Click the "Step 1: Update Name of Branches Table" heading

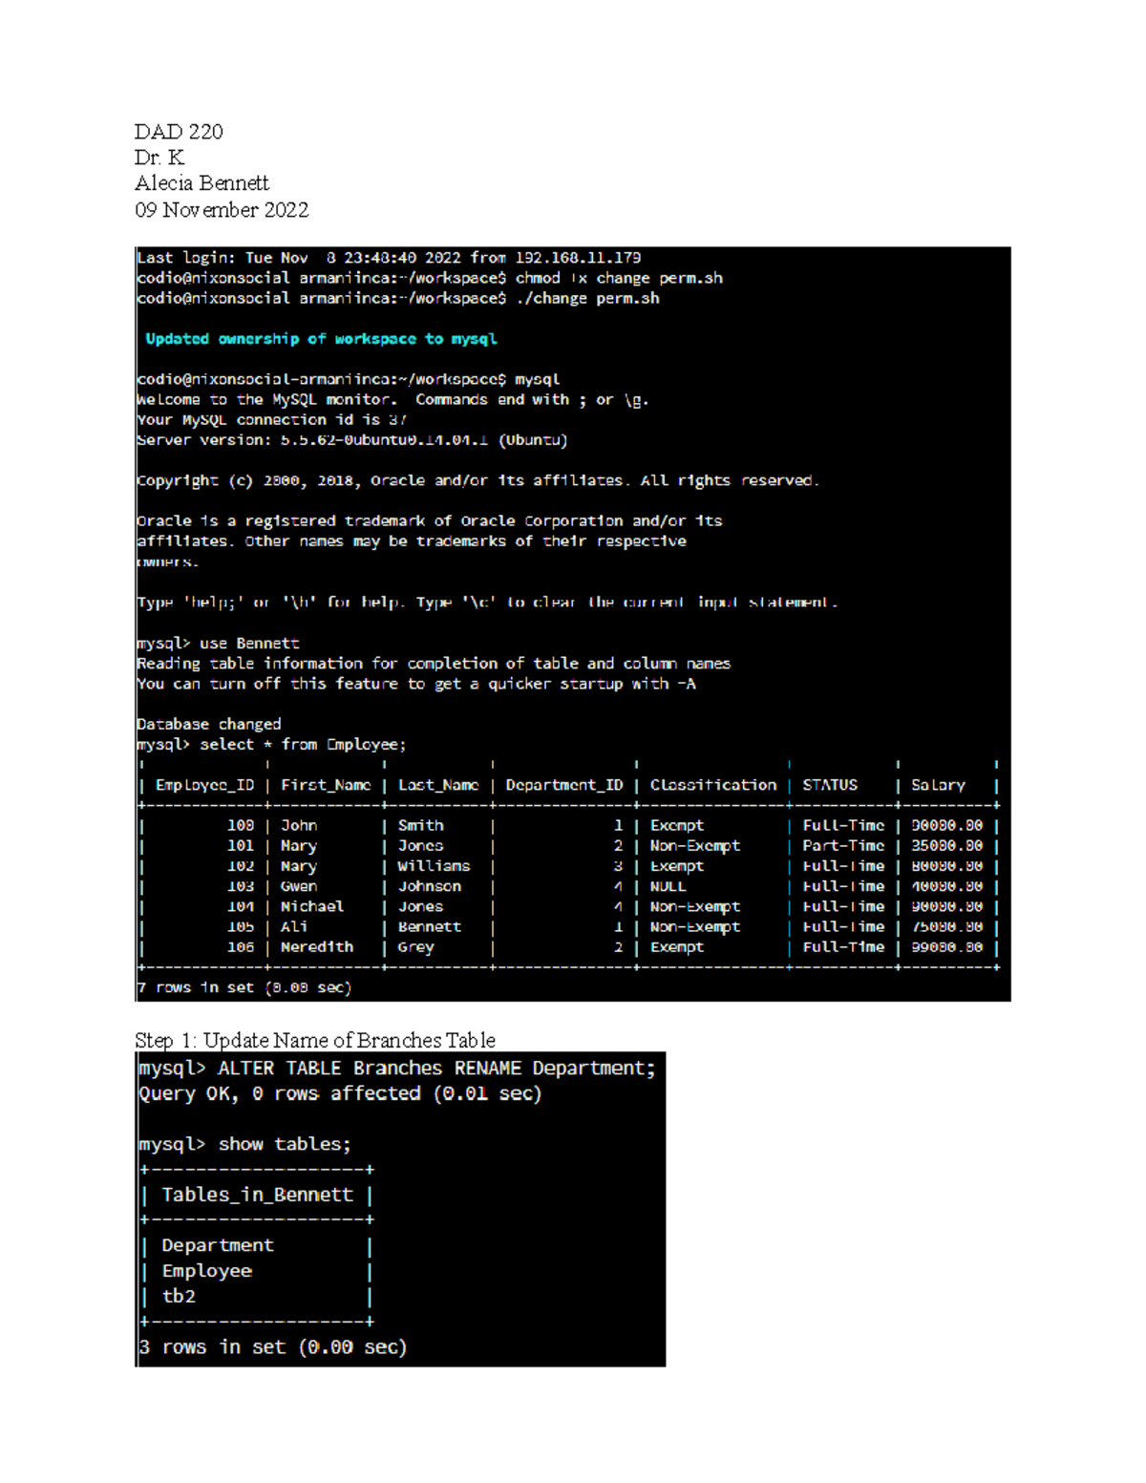click(315, 1040)
